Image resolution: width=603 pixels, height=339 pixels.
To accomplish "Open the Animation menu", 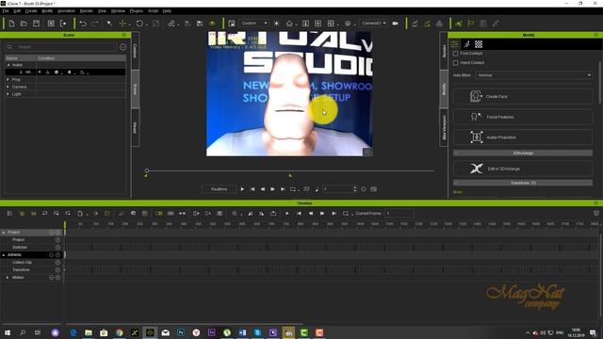I will click(66, 11).
